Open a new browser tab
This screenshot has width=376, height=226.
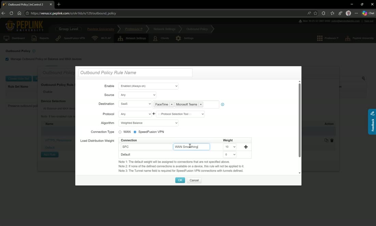click(59, 4)
